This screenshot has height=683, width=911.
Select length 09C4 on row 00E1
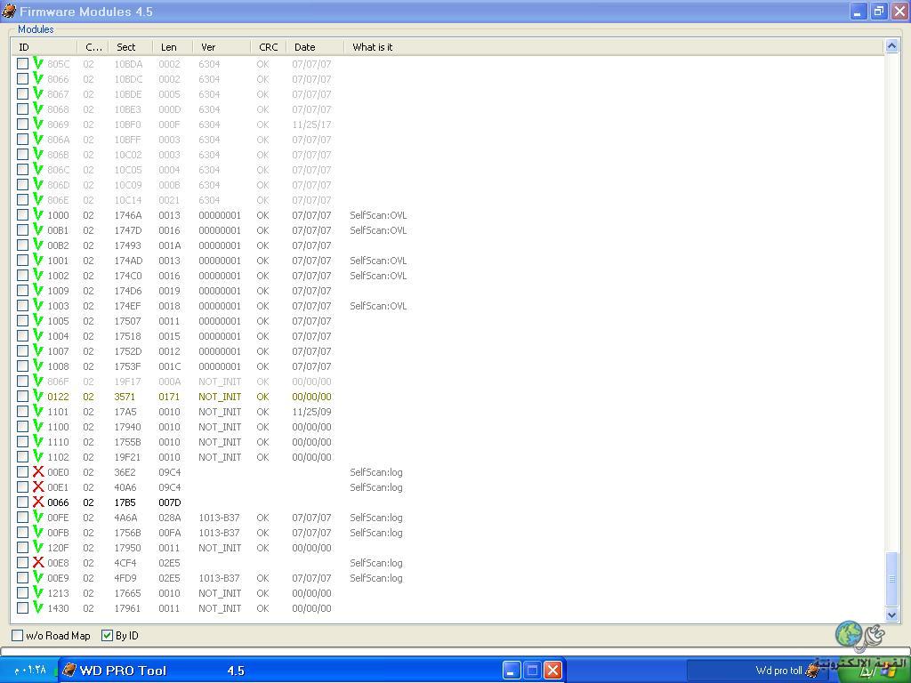point(170,487)
